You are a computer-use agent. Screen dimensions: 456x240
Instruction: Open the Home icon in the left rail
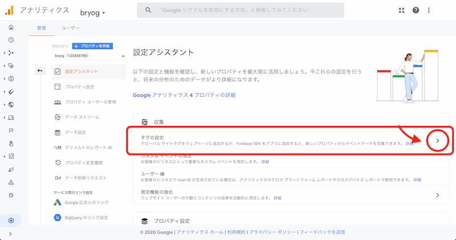click(x=11, y=27)
